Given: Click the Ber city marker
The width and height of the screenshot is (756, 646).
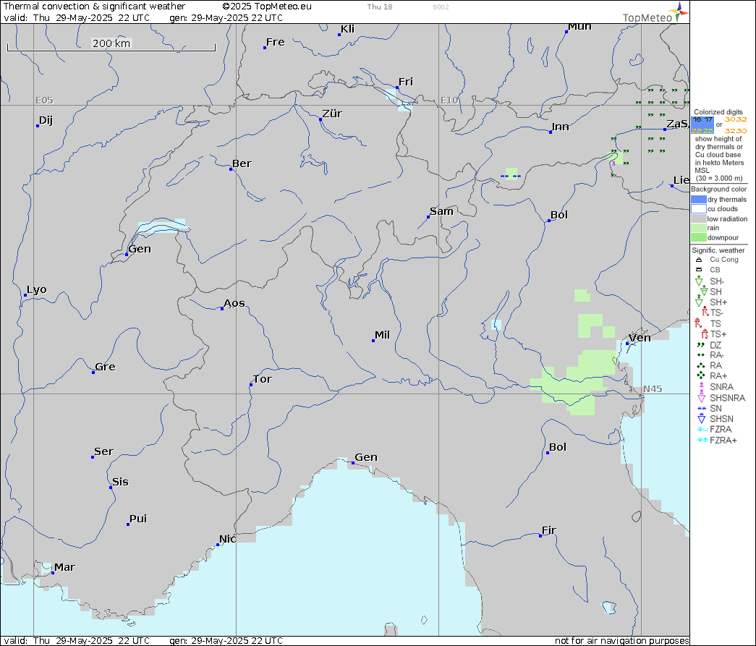Looking at the screenshot, I should tap(231, 169).
